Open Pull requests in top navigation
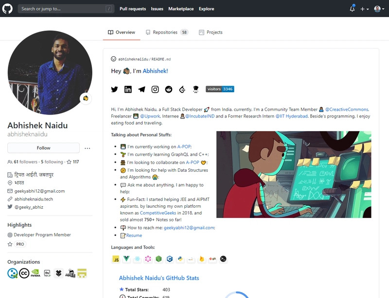Image resolution: width=389 pixels, height=298 pixels. click(133, 9)
